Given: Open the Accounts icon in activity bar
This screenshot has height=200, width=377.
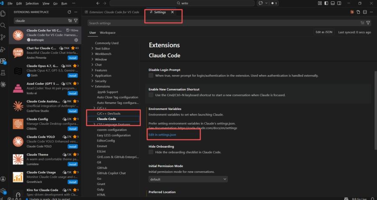Looking at the screenshot, I should [3, 179].
